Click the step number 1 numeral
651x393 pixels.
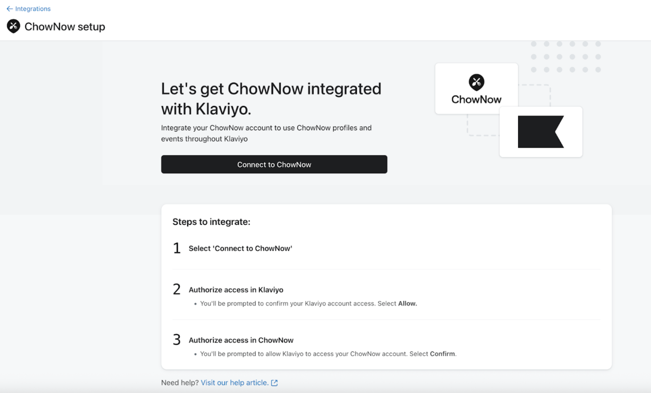176,248
